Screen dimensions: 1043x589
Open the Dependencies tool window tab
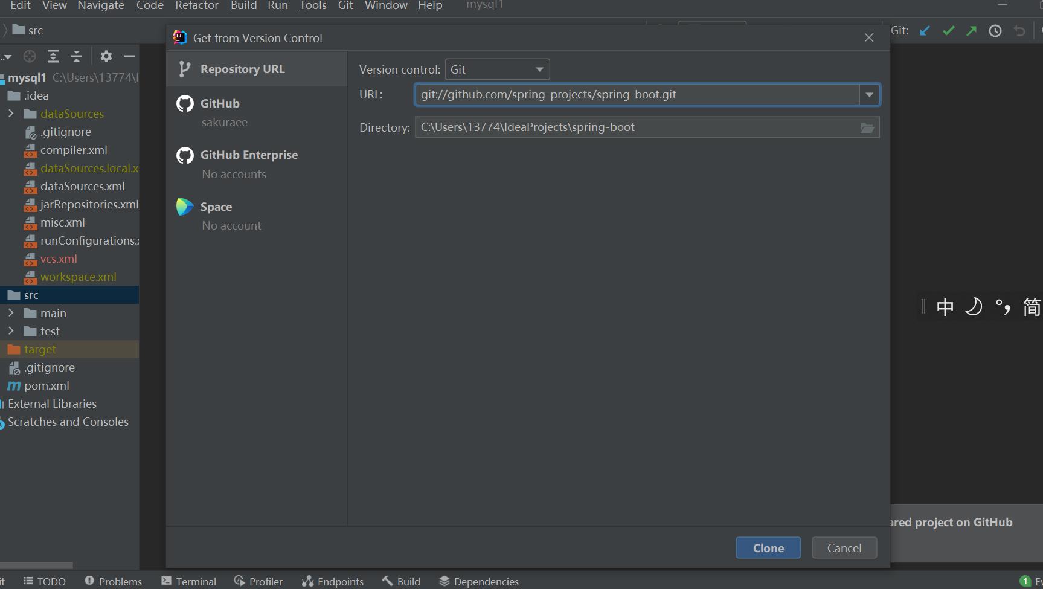click(479, 581)
